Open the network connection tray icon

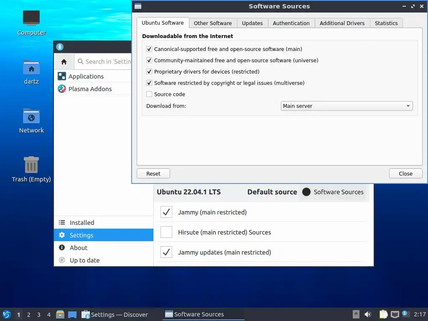(395, 314)
